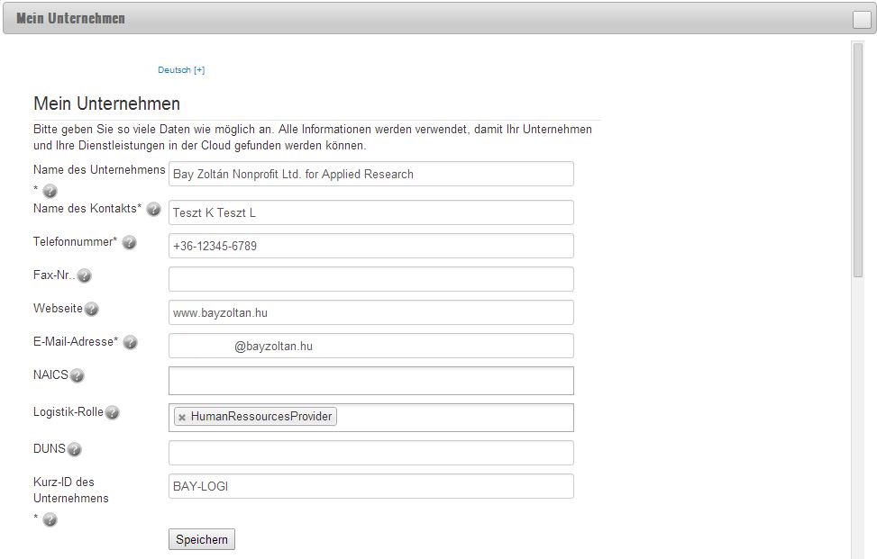Click the Kurz-ID des Unternehmens field
This screenshot has width=877, height=559.
371,486
